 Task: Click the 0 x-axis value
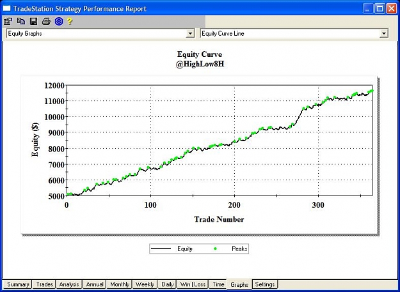pos(67,205)
